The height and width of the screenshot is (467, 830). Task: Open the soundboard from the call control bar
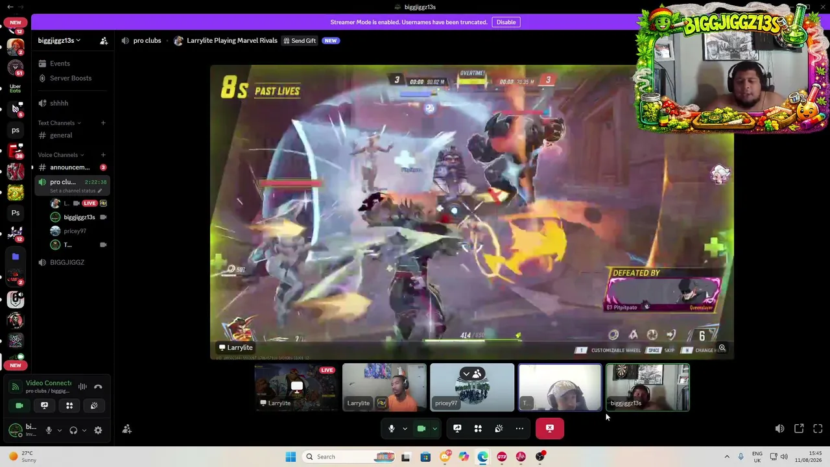499,429
